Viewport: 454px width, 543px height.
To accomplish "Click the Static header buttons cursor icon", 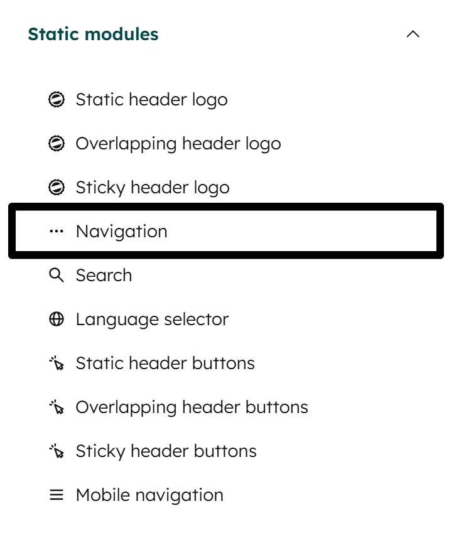I will pyautogui.click(x=57, y=363).
